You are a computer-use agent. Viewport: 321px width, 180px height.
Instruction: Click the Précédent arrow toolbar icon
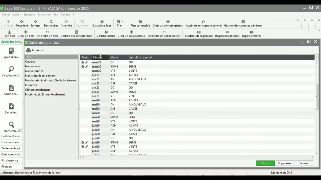pos(22,23)
